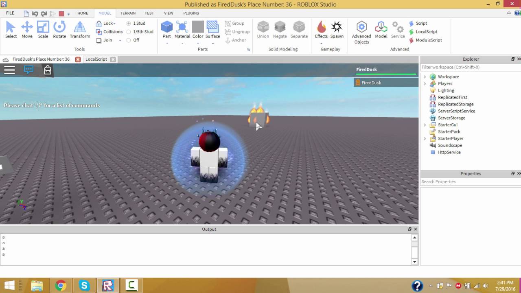The width and height of the screenshot is (521, 293).
Task: Click the Ungroup button
Action: click(x=237, y=32)
